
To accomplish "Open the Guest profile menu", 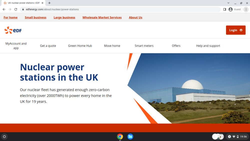I will click(x=235, y=10).
